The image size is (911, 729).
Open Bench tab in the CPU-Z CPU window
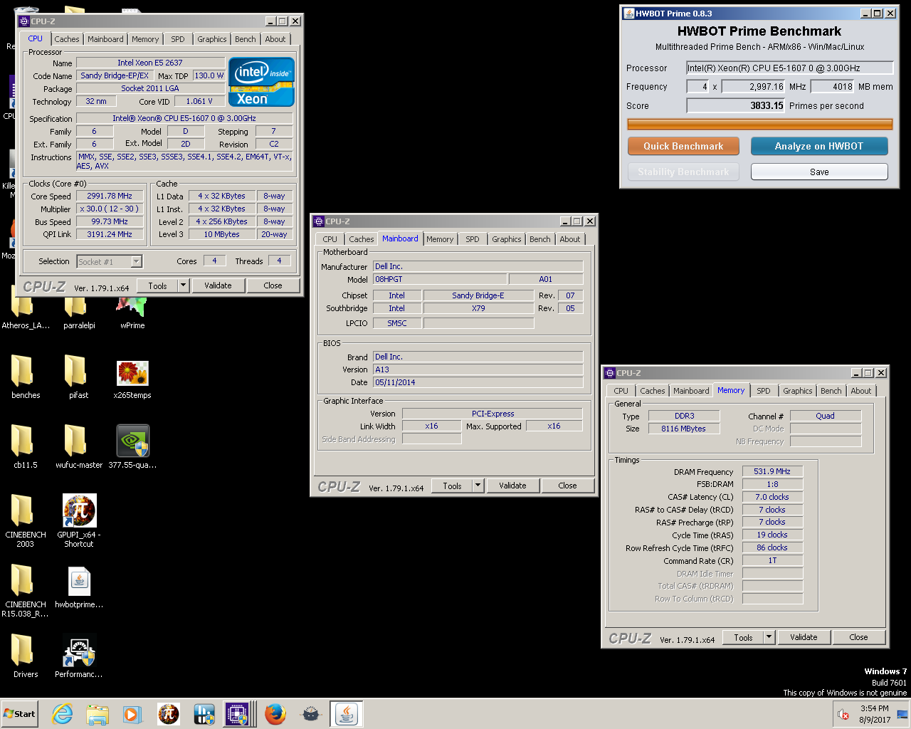(x=246, y=39)
